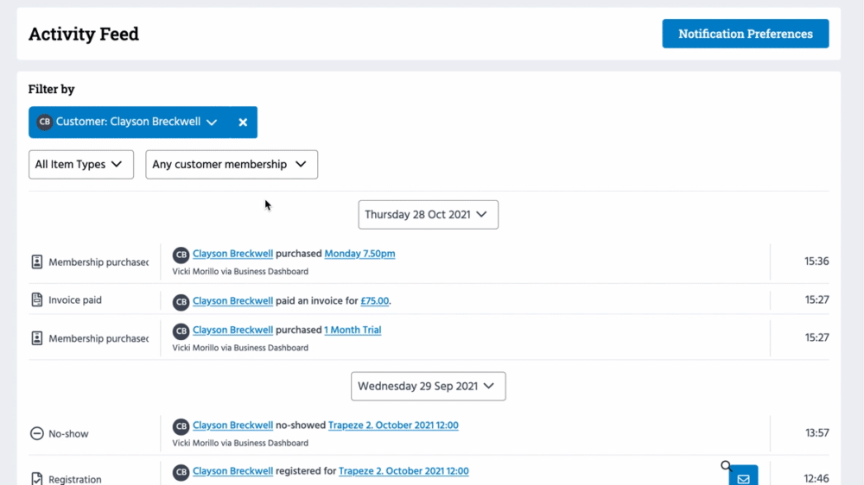Open Notification Preferences
The image size is (864, 485).
pyautogui.click(x=745, y=34)
